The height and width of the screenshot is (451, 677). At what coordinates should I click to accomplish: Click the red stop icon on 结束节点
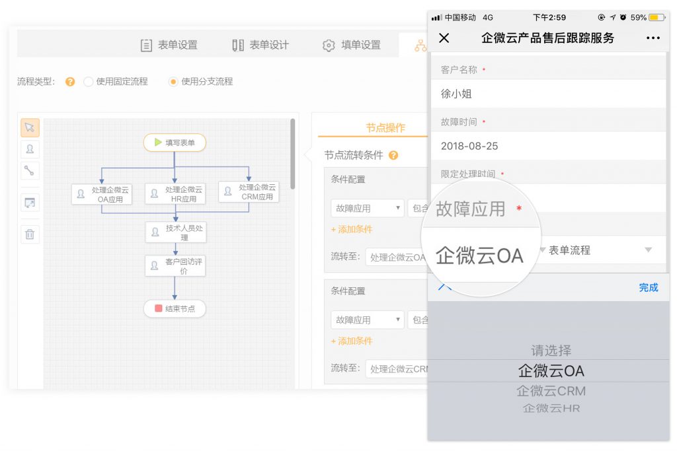coord(157,308)
